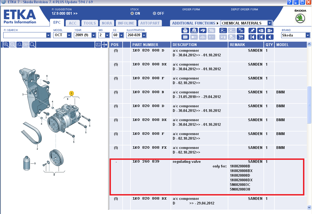Click the plain magnifier icon above illustration
This screenshot has width=312, height=214.
[32, 45]
